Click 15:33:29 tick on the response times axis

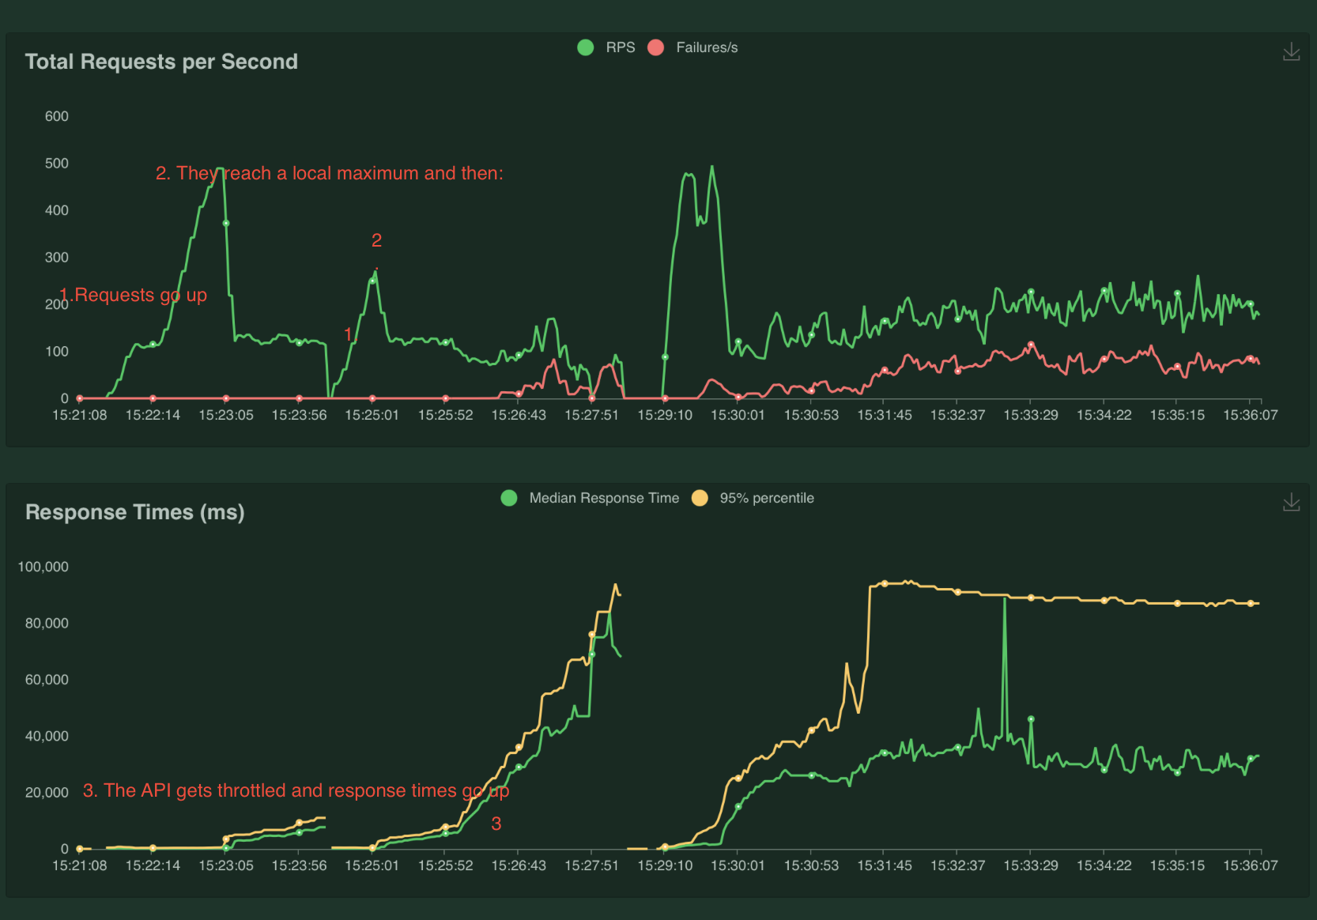(x=1031, y=865)
